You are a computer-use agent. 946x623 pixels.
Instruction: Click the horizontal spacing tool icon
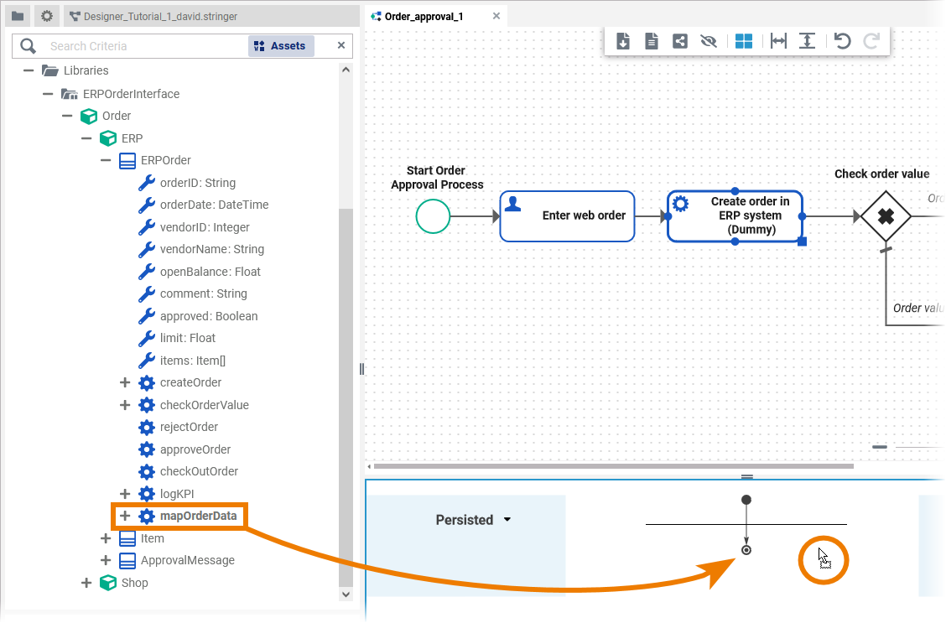click(778, 41)
